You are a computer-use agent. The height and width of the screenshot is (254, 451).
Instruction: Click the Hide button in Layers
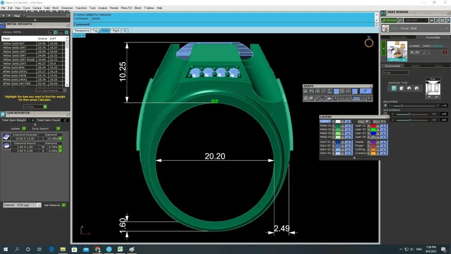click(x=364, y=122)
